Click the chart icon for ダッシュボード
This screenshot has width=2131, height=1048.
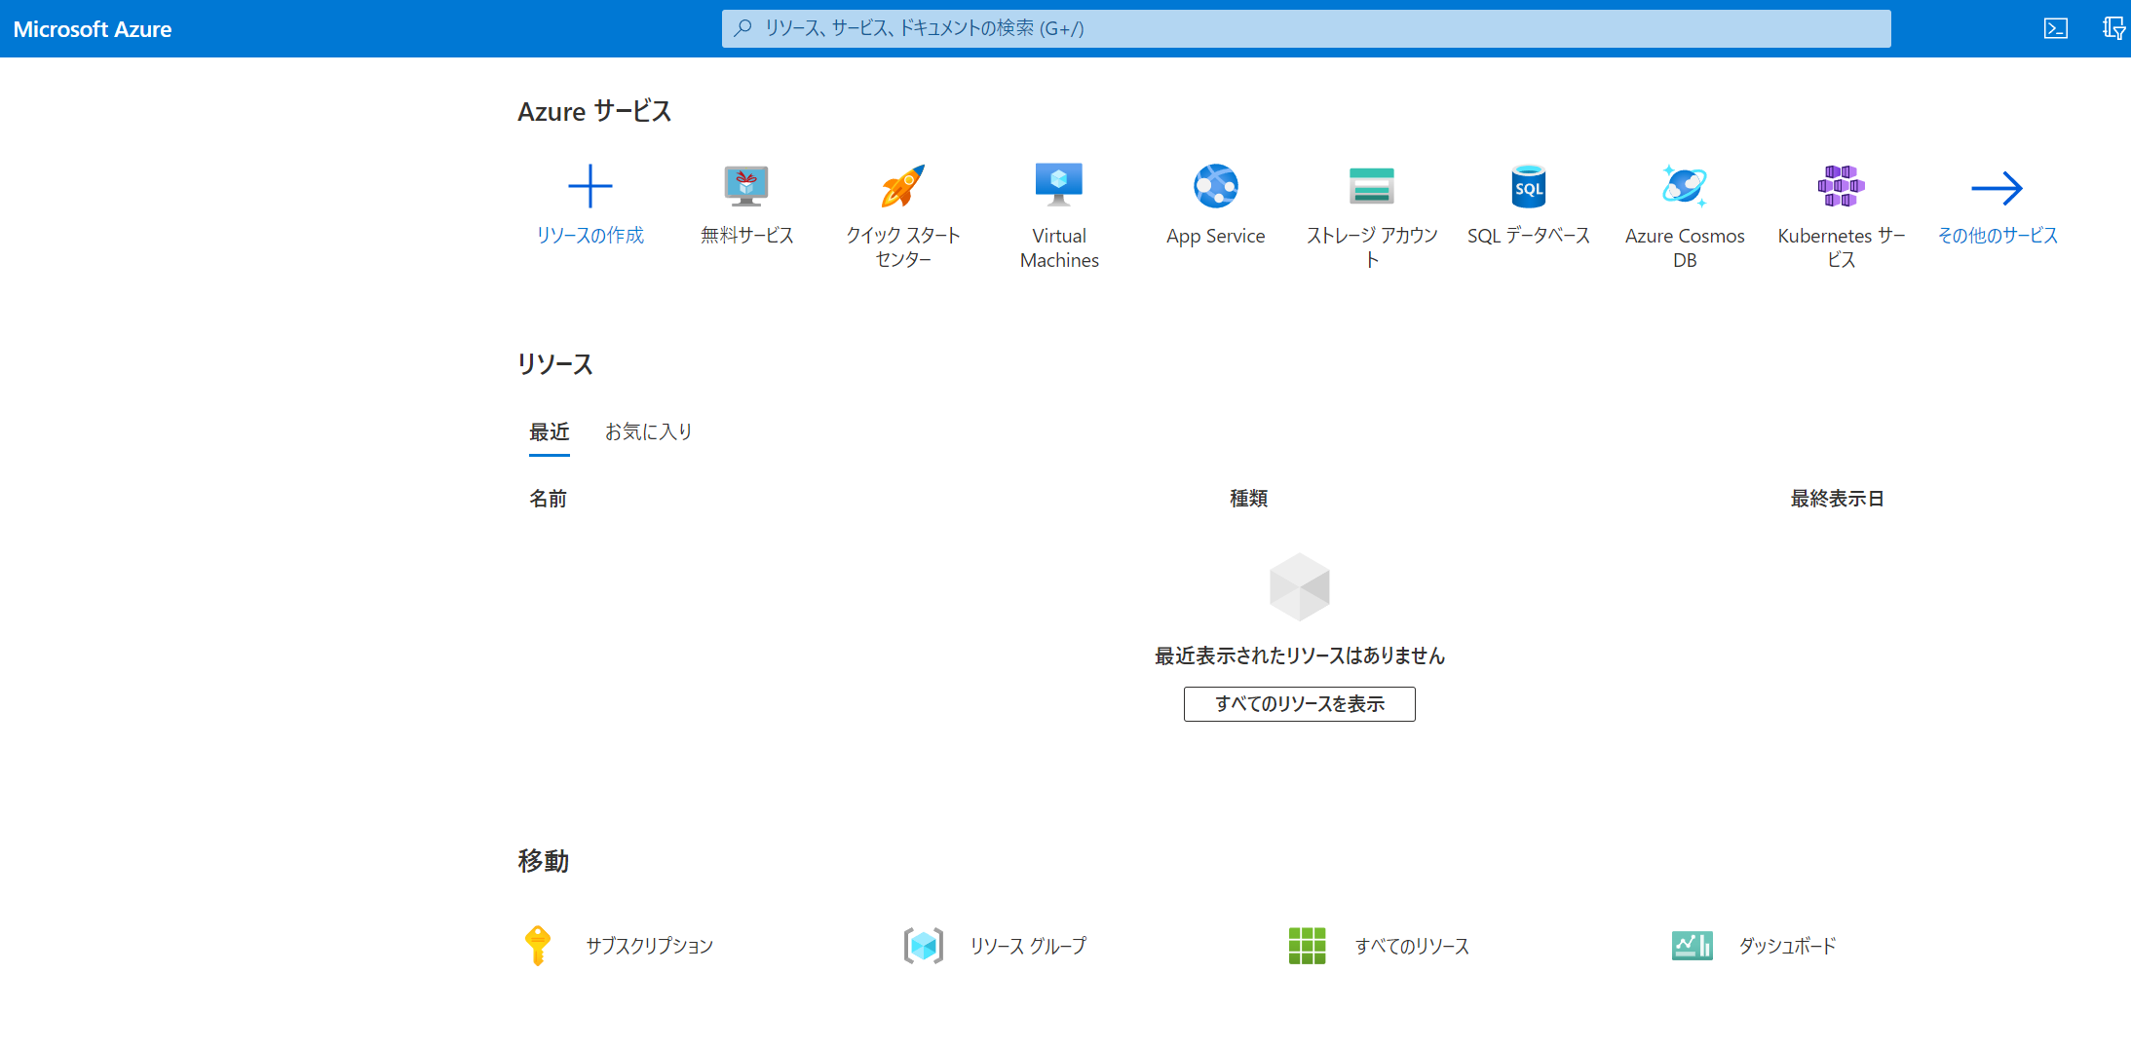(1692, 945)
